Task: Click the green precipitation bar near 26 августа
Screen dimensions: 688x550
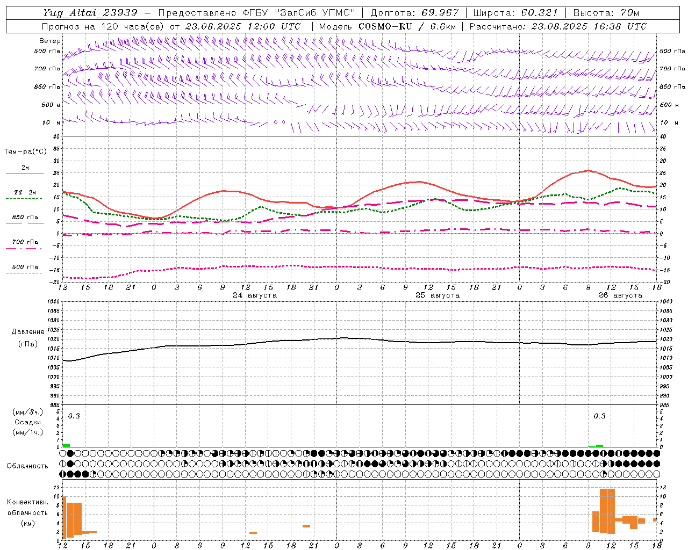Action: [599, 446]
